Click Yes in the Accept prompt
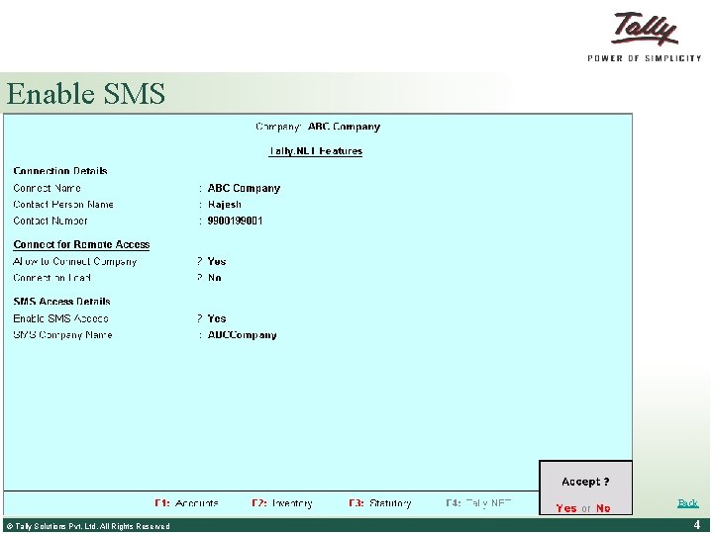713x534 pixels. [566, 508]
